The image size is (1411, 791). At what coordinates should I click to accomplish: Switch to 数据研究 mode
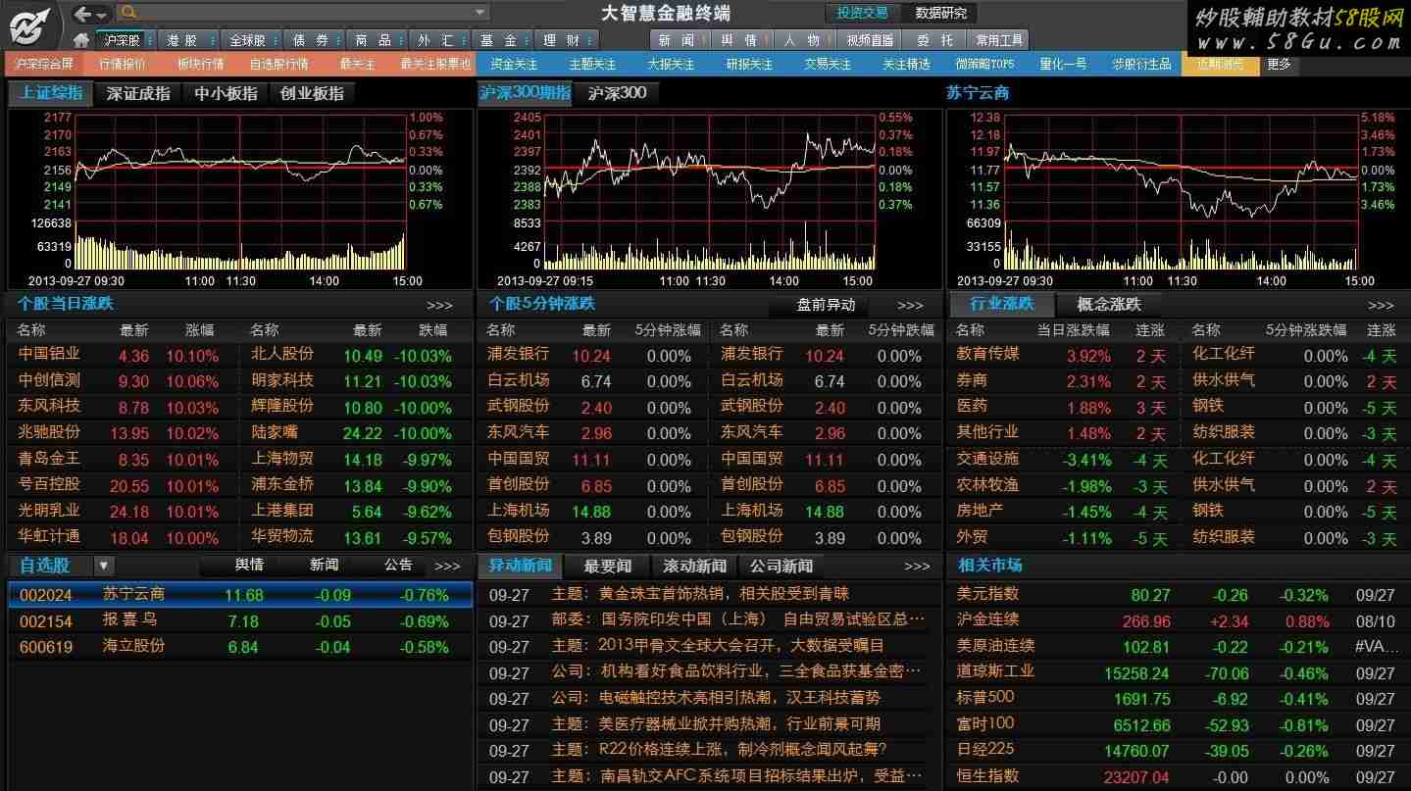click(940, 13)
